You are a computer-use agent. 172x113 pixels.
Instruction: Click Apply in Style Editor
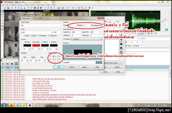click(85, 67)
